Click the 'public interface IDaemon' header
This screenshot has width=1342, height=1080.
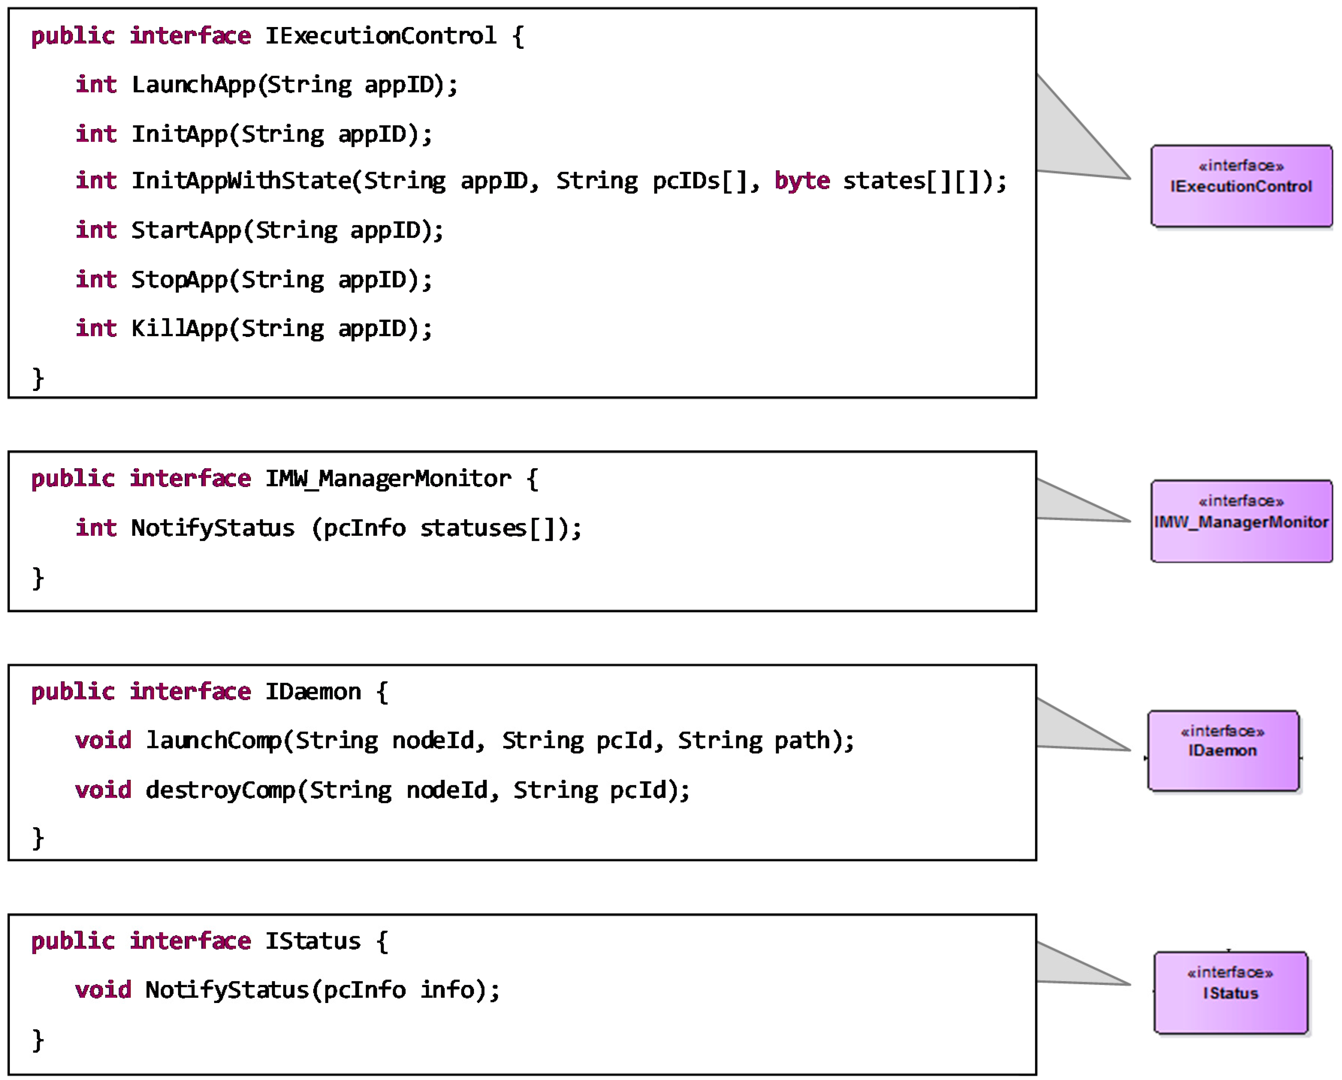point(209,692)
